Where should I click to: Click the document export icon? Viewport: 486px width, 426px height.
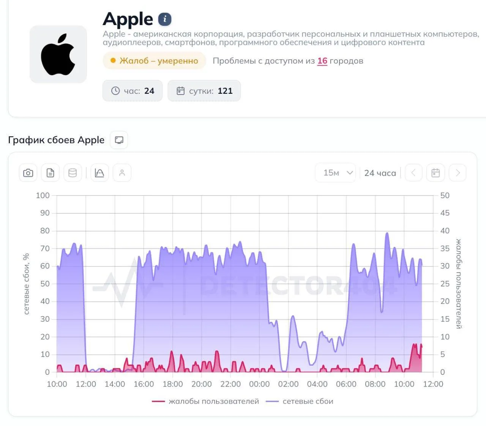point(50,173)
